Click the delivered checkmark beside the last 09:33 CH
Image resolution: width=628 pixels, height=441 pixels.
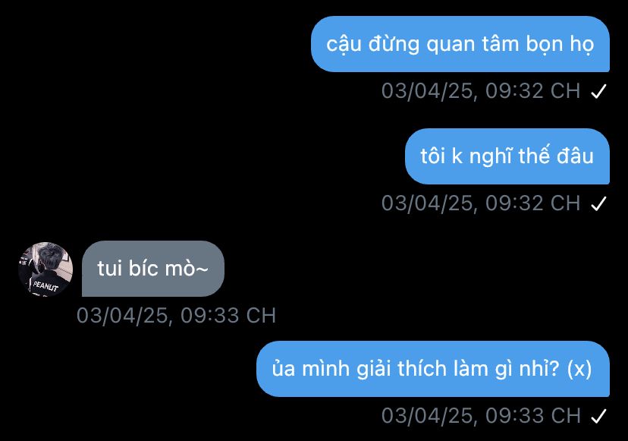(598, 416)
